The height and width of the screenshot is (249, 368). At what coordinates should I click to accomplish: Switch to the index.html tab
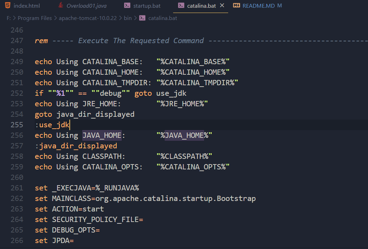point(27,6)
